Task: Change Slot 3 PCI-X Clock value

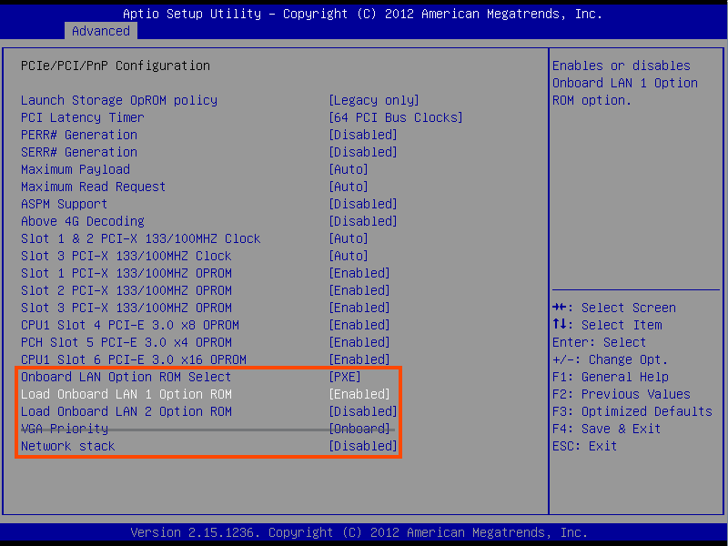Action: tap(348, 256)
